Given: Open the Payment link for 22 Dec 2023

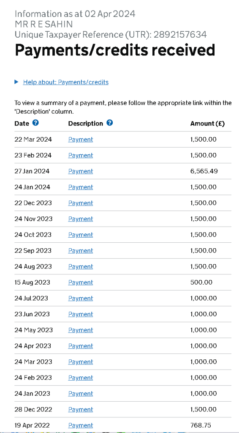Looking at the screenshot, I should click(81, 203).
